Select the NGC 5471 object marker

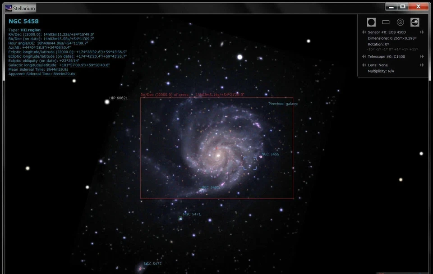point(180,218)
